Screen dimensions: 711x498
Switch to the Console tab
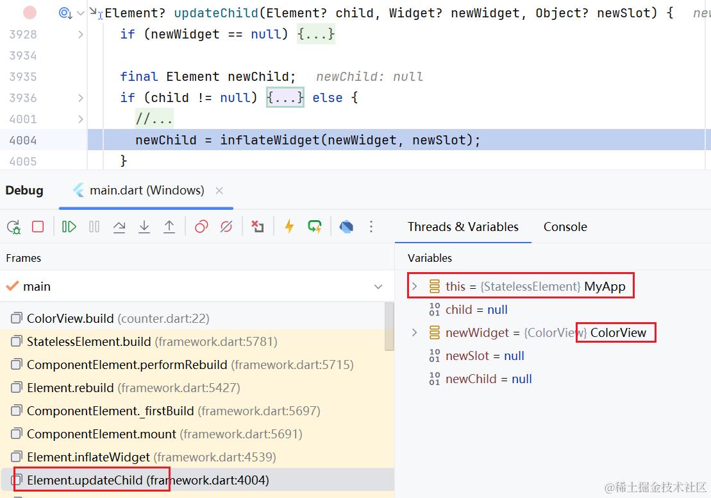[565, 227]
